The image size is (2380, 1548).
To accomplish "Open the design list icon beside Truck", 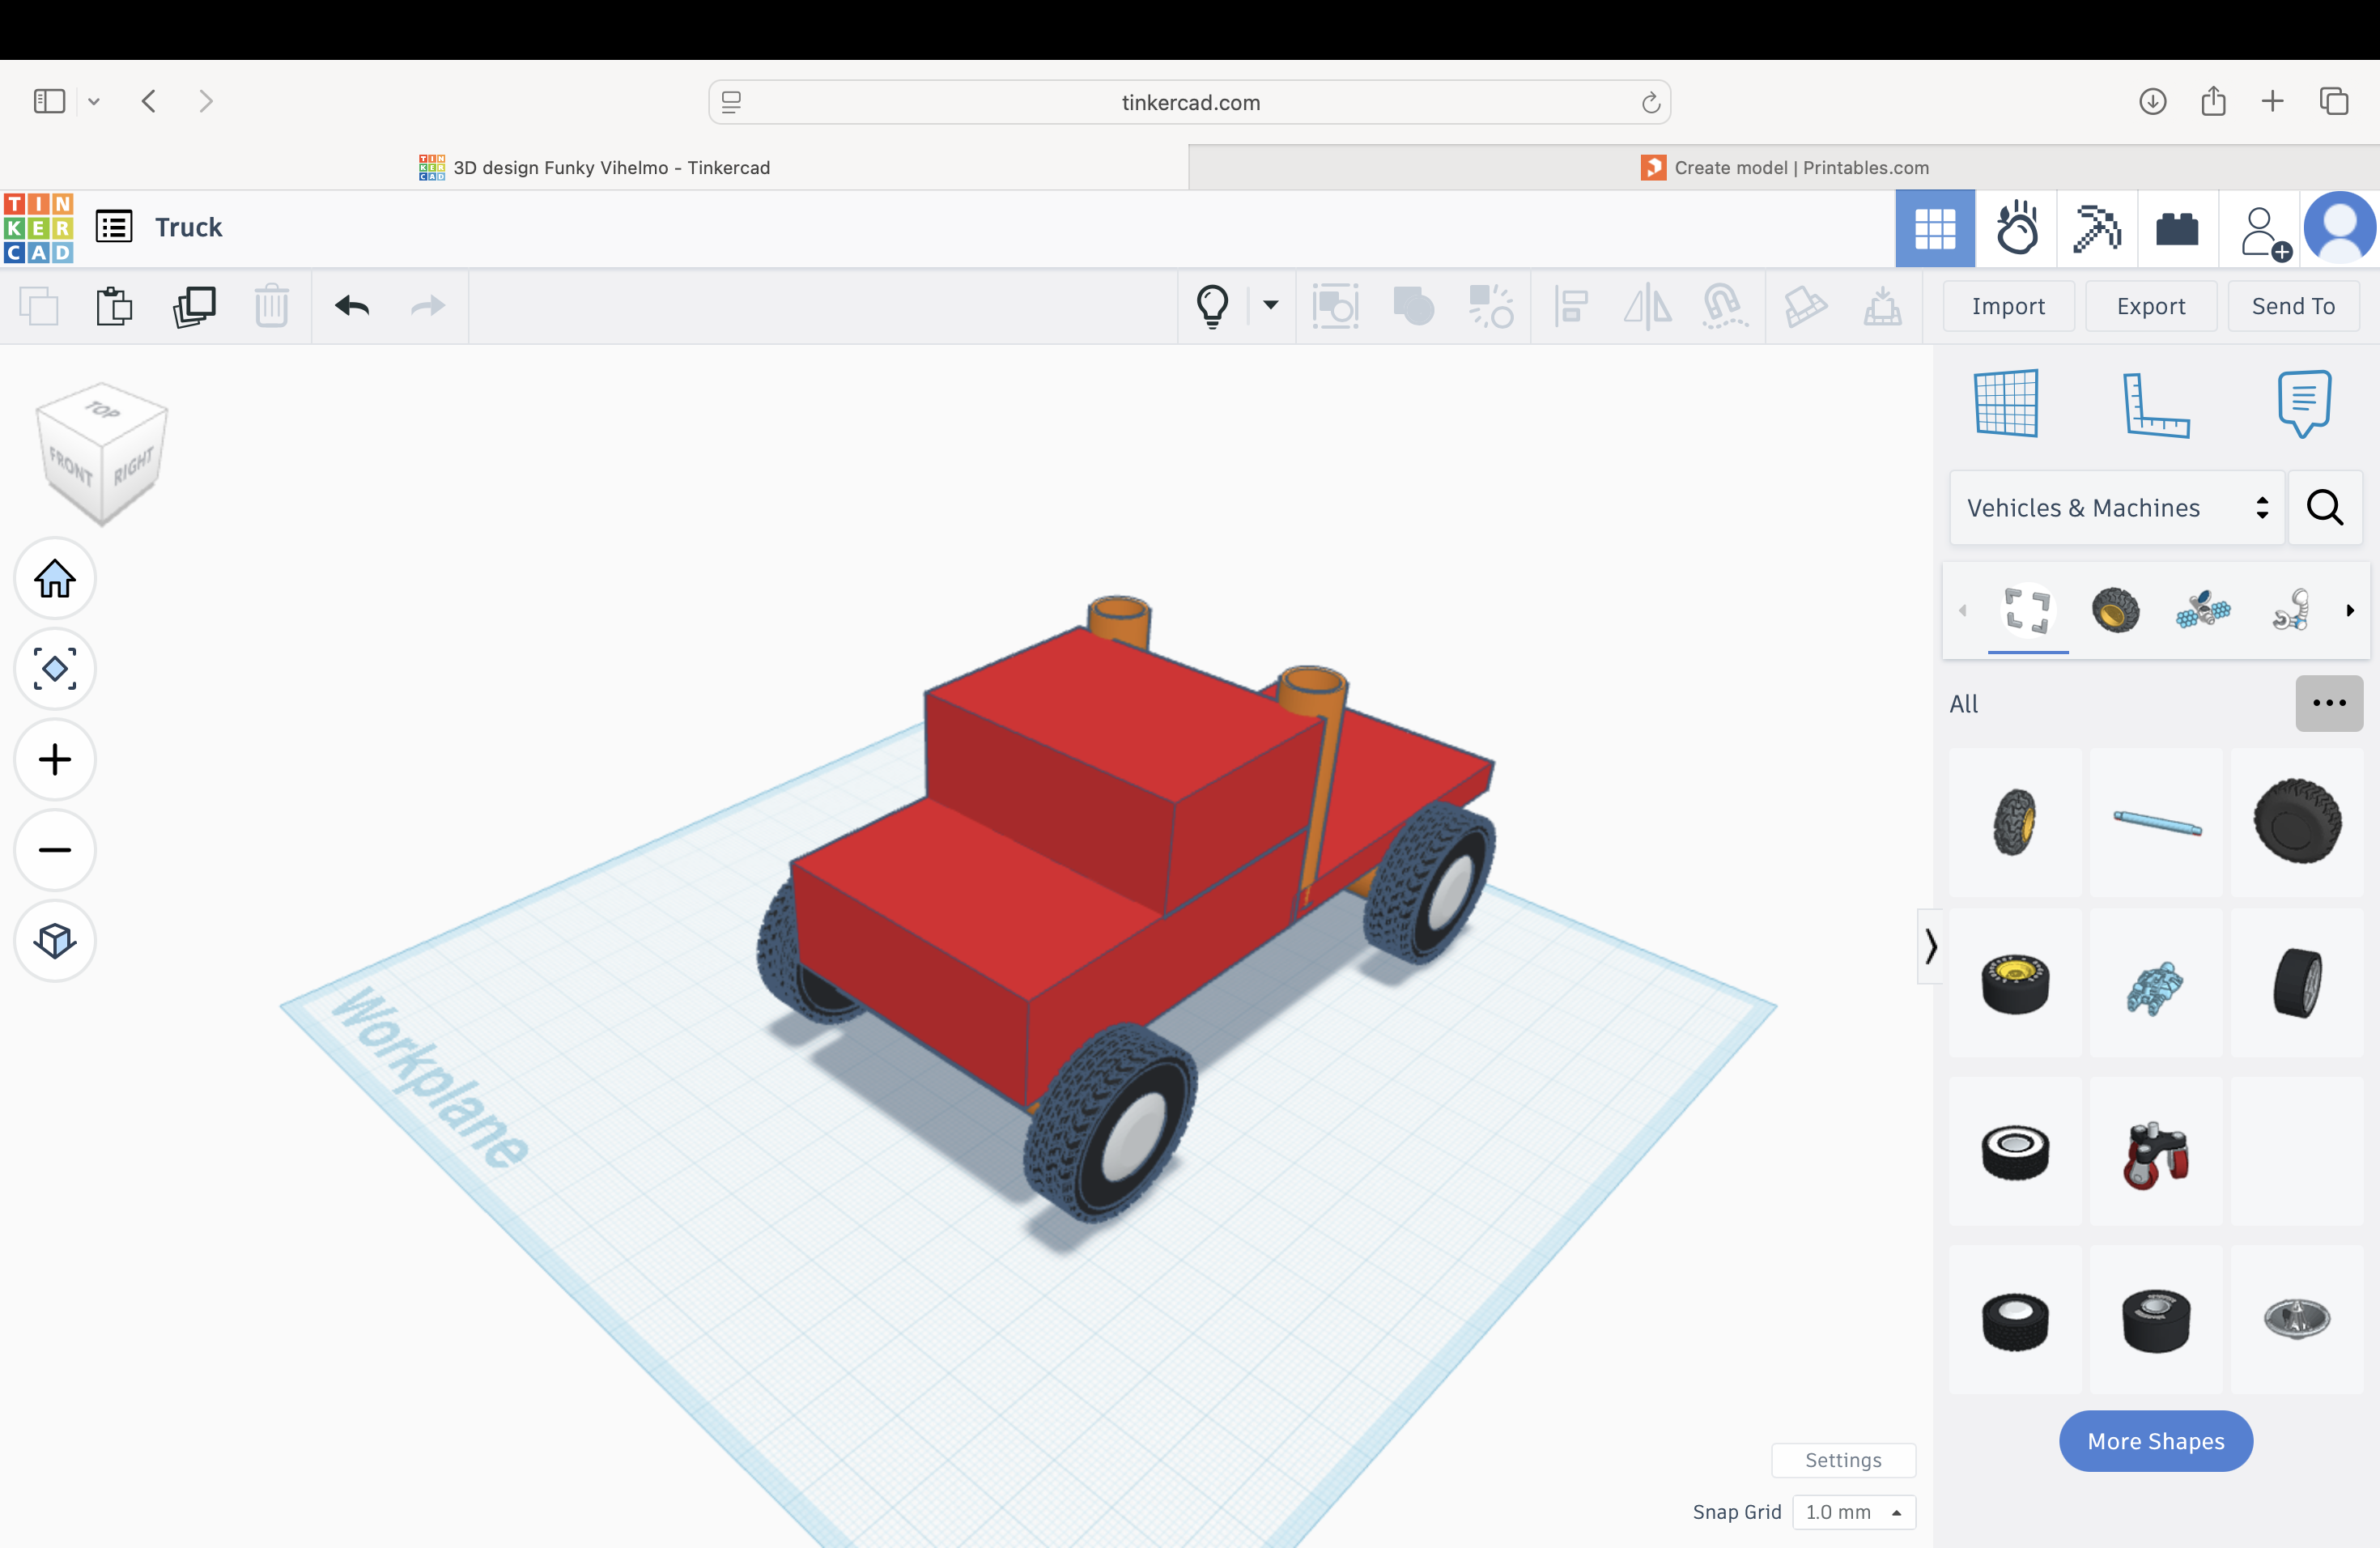I will point(114,227).
